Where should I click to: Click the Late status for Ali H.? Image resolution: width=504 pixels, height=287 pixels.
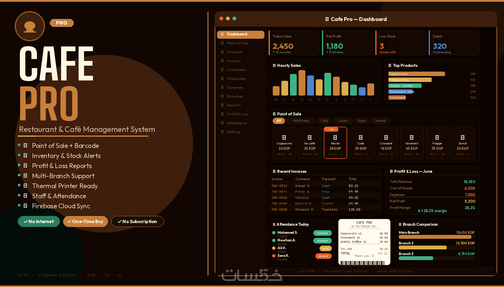click(326, 249)
